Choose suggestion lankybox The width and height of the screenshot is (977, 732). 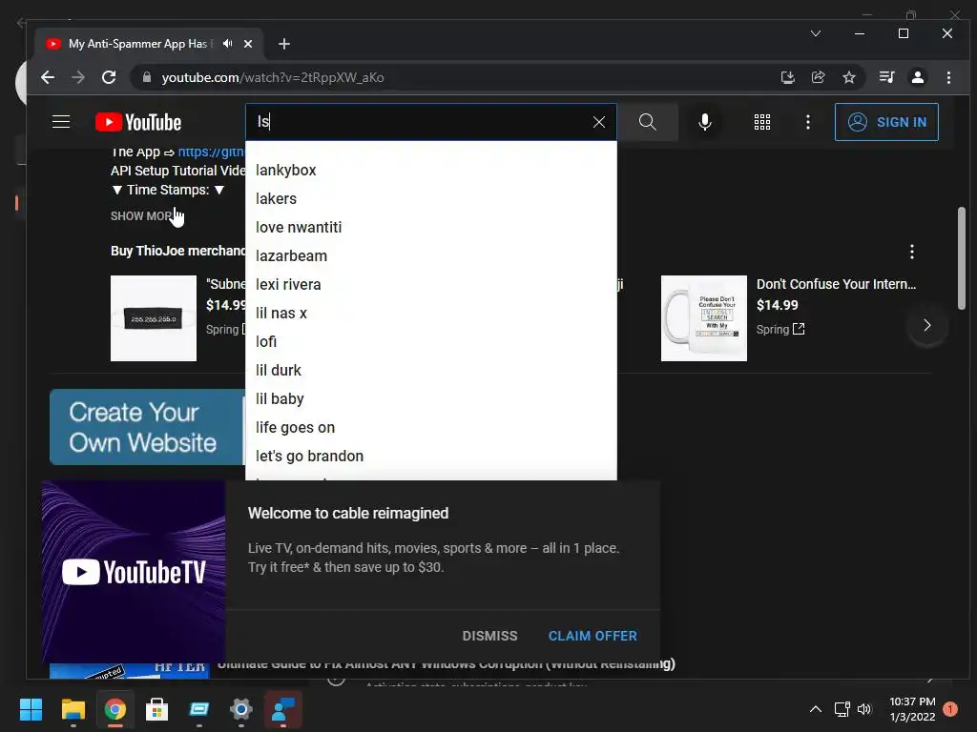click(x=431, y=170)
